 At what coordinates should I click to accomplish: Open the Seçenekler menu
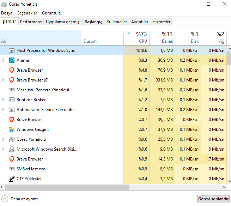pos(27,13)
